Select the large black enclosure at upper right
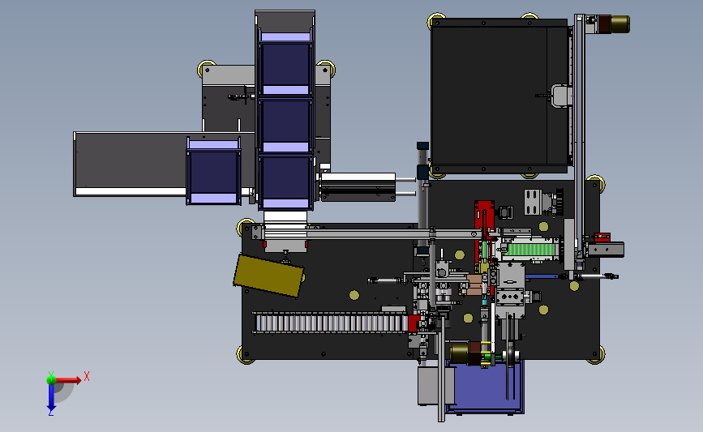 [x=499, y=96]
